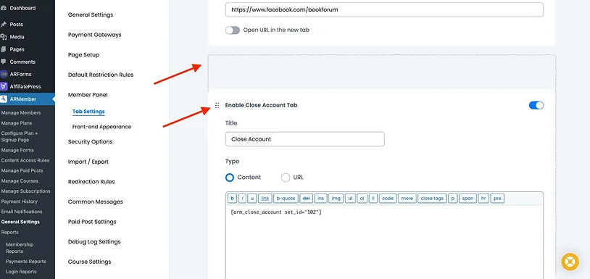
Task: Open Payments Reports
Action: point(25,262)
